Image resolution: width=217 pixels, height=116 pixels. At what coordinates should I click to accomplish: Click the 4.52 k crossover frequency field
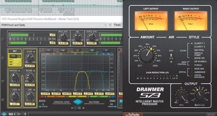point(99,94)
